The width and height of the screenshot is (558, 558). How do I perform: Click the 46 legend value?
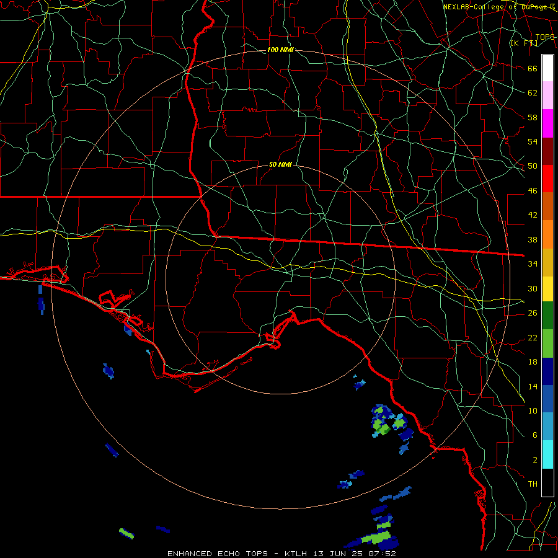coord(533,190)
